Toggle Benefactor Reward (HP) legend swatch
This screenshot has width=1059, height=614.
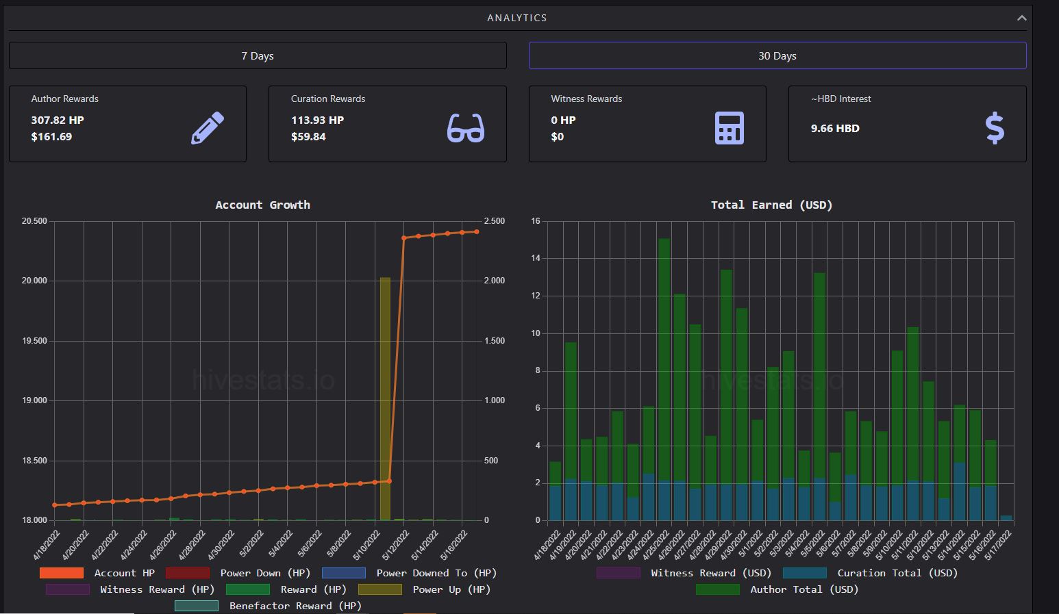point(197,606)
